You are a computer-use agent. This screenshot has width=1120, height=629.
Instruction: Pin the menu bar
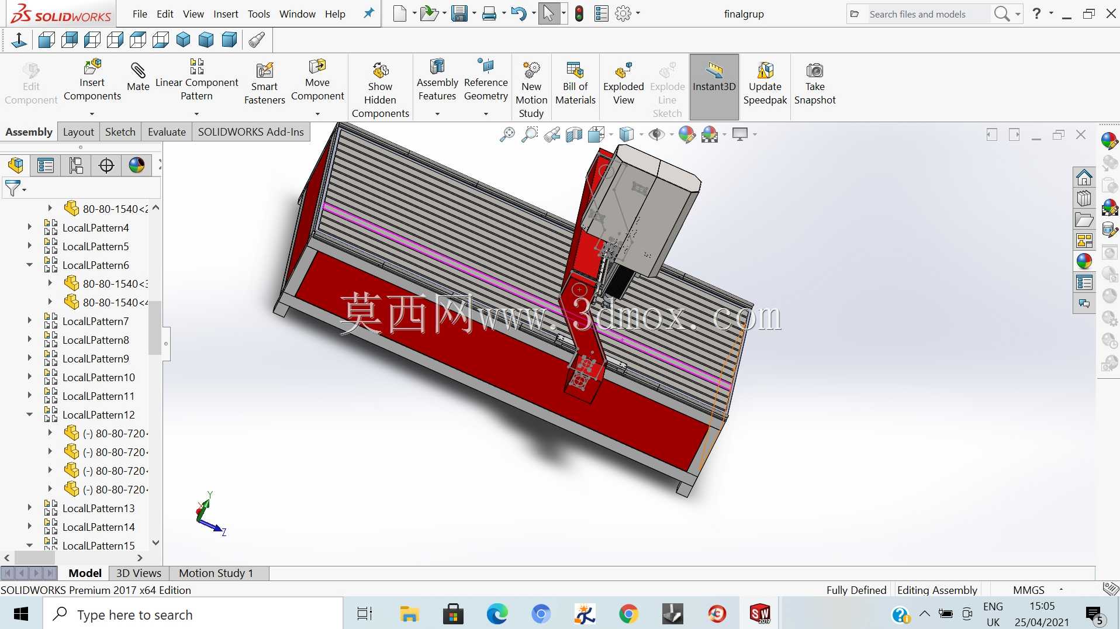tap(368, 13)
